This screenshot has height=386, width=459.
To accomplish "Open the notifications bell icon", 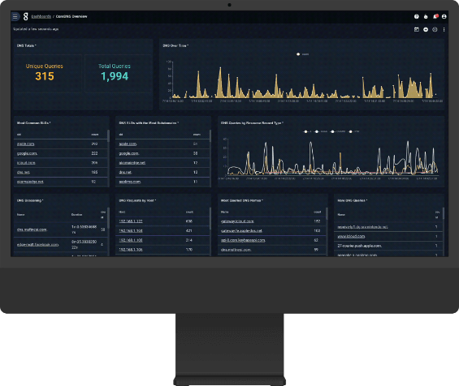I will click(435, 17).
